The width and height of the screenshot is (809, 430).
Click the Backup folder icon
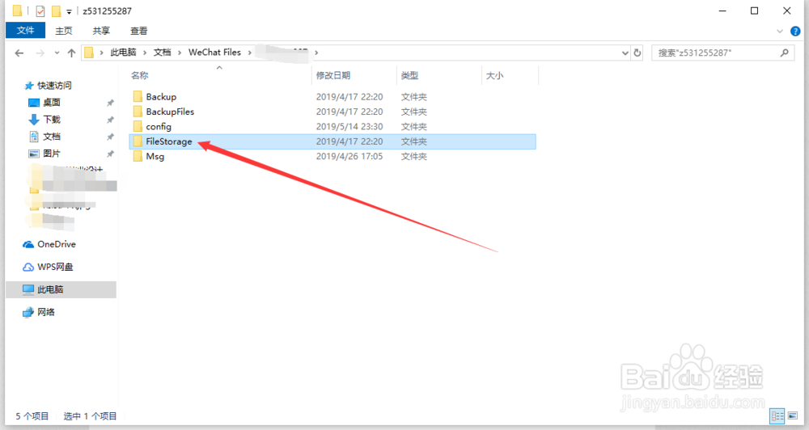(138, 96)
